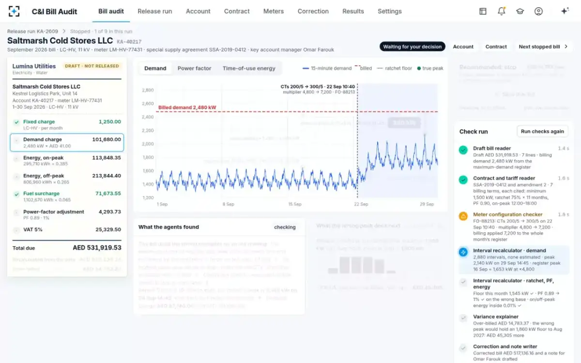The height and width of the screenshot is (363, 581).
Task: Click the checking status in agents found
Action: [x=285, y=227]
